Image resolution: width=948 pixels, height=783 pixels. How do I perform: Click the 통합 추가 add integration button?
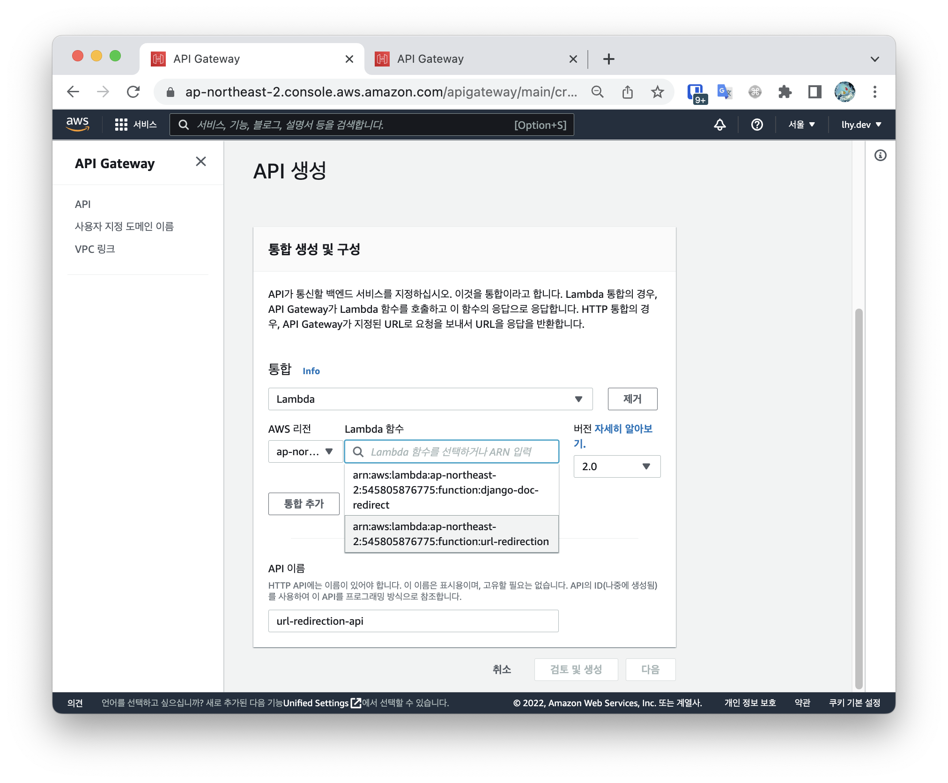304,504
